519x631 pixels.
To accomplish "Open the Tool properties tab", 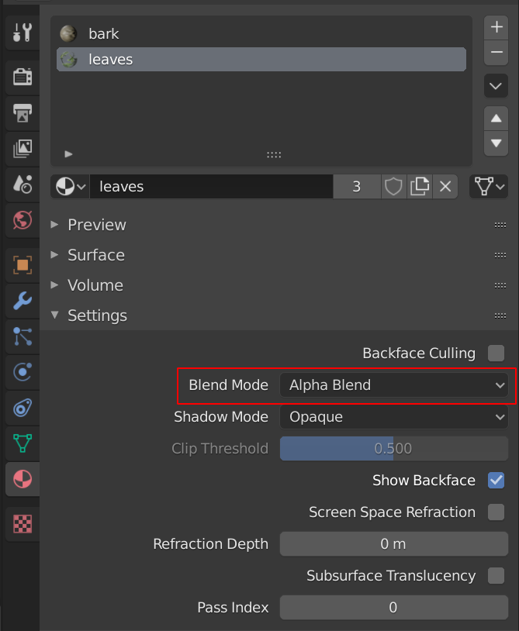I will click(22, 33).
